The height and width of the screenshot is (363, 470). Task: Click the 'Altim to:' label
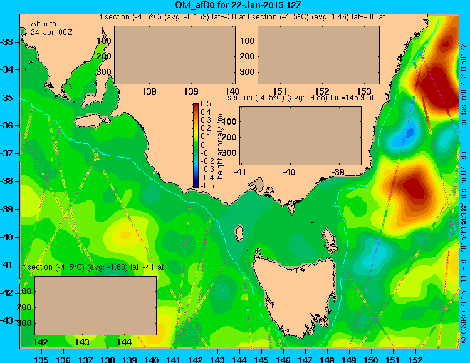click(x=44, y=24)
